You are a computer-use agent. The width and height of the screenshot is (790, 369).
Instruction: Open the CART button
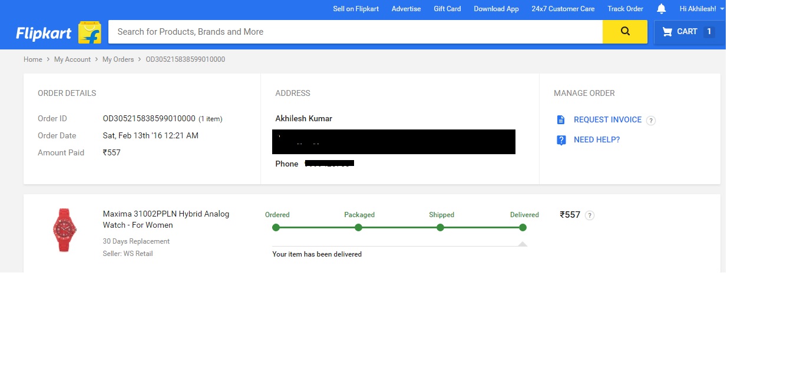[689, 32]
